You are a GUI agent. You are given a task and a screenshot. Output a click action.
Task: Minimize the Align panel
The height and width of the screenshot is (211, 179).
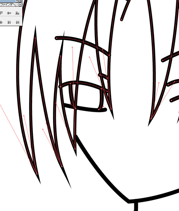(x=17, y=1)
